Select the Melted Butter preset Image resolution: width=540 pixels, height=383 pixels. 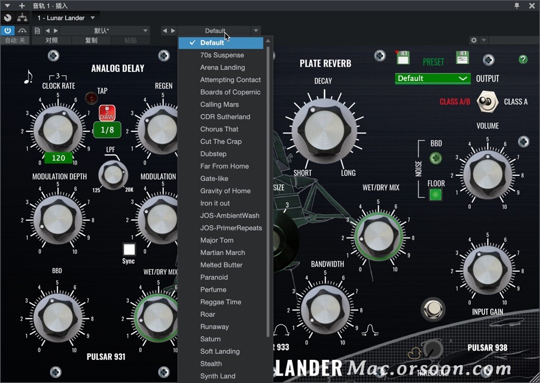point(221,265)
